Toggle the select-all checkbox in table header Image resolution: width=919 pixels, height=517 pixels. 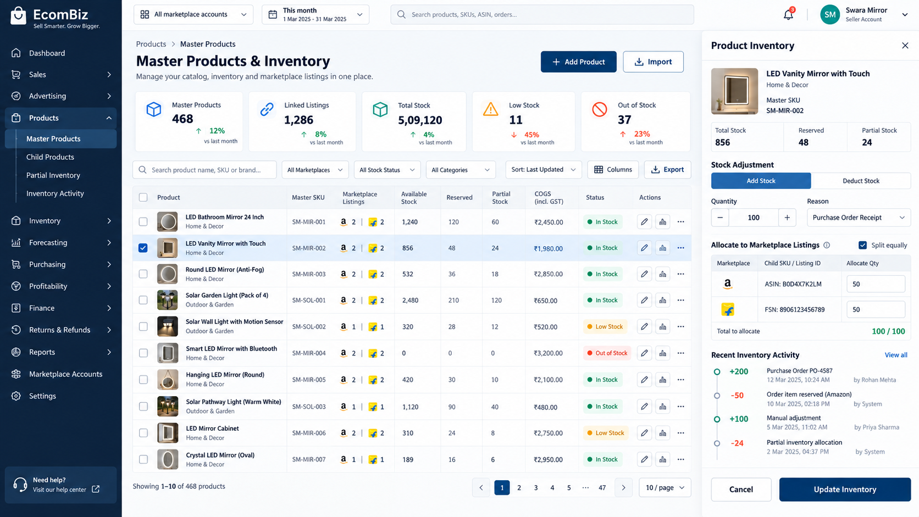(x=143, y=197)
